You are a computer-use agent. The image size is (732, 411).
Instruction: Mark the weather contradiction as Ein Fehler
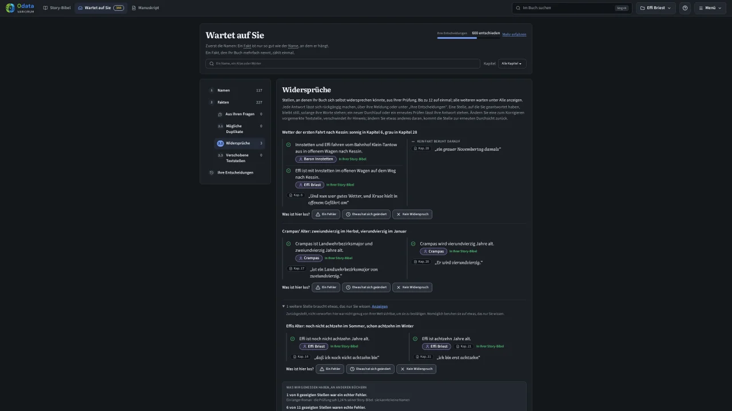[326, 214]
